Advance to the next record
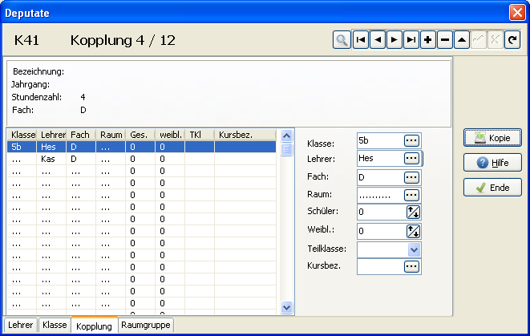 coord(394,40)
